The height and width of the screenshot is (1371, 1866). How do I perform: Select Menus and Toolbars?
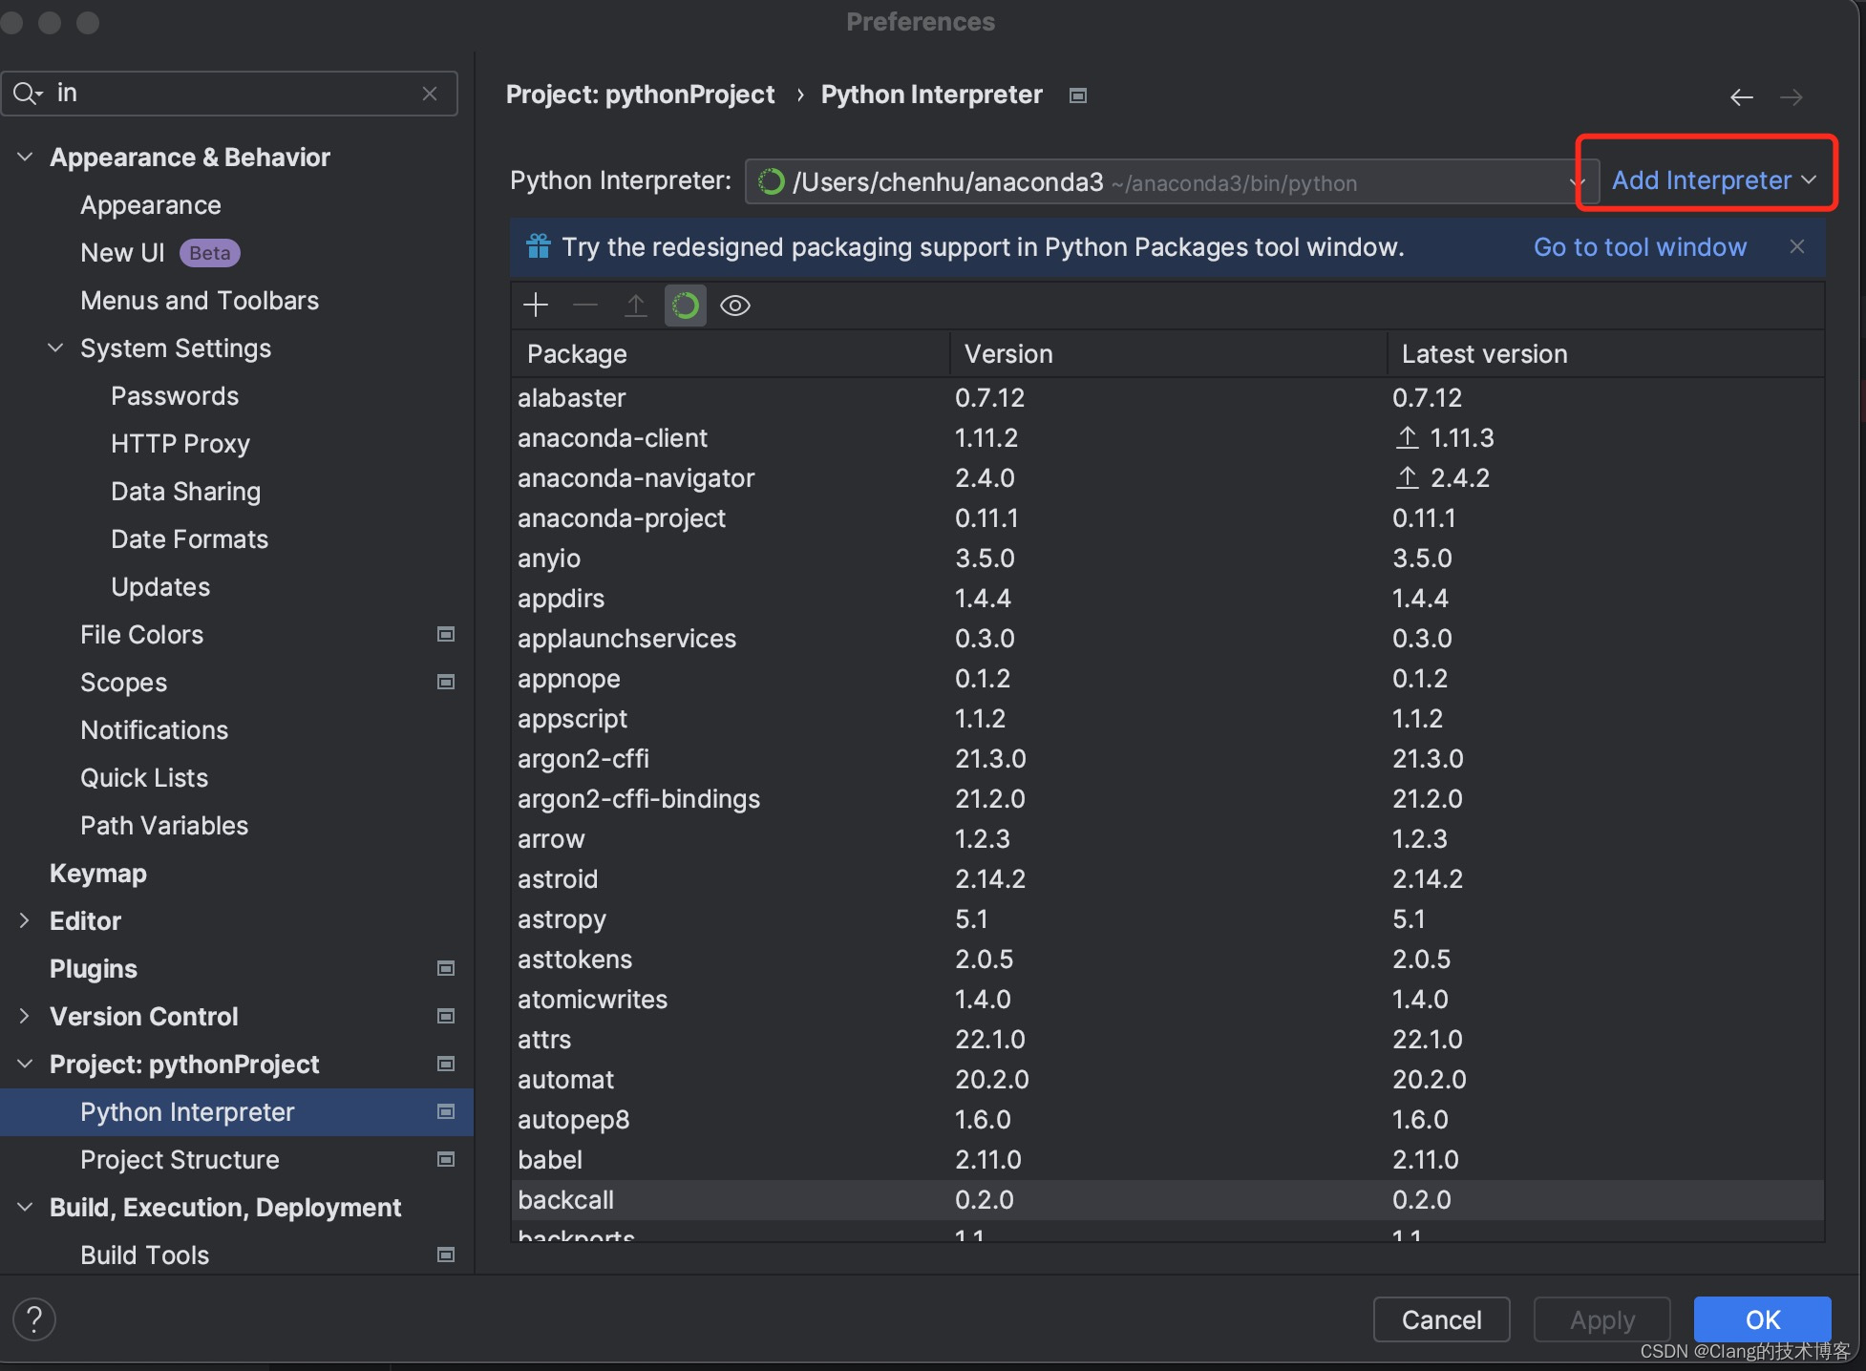200,301
